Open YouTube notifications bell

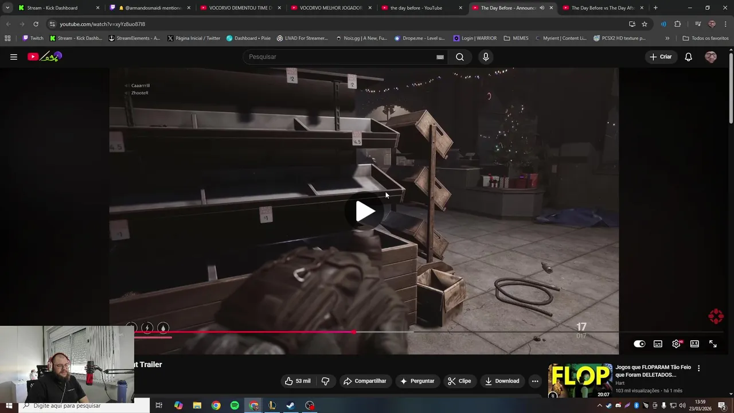point(689,57)
